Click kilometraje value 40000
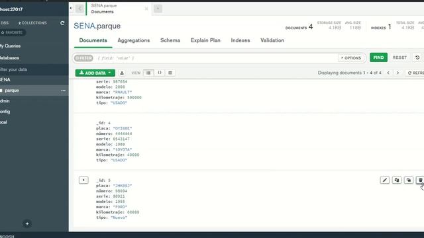This screenshot has width=424, height=238. pyautogui.click(x=133, y=155)
